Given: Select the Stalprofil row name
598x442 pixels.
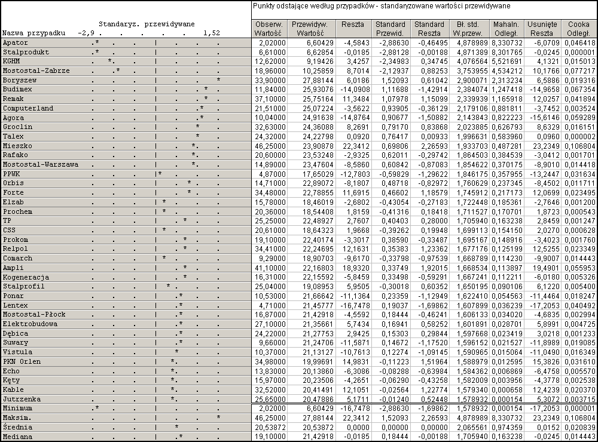Looking at the screenshot, I should coord(24,287).
